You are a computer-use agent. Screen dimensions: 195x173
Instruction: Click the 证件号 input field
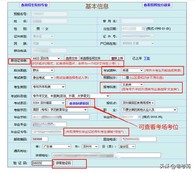(137, 36)
